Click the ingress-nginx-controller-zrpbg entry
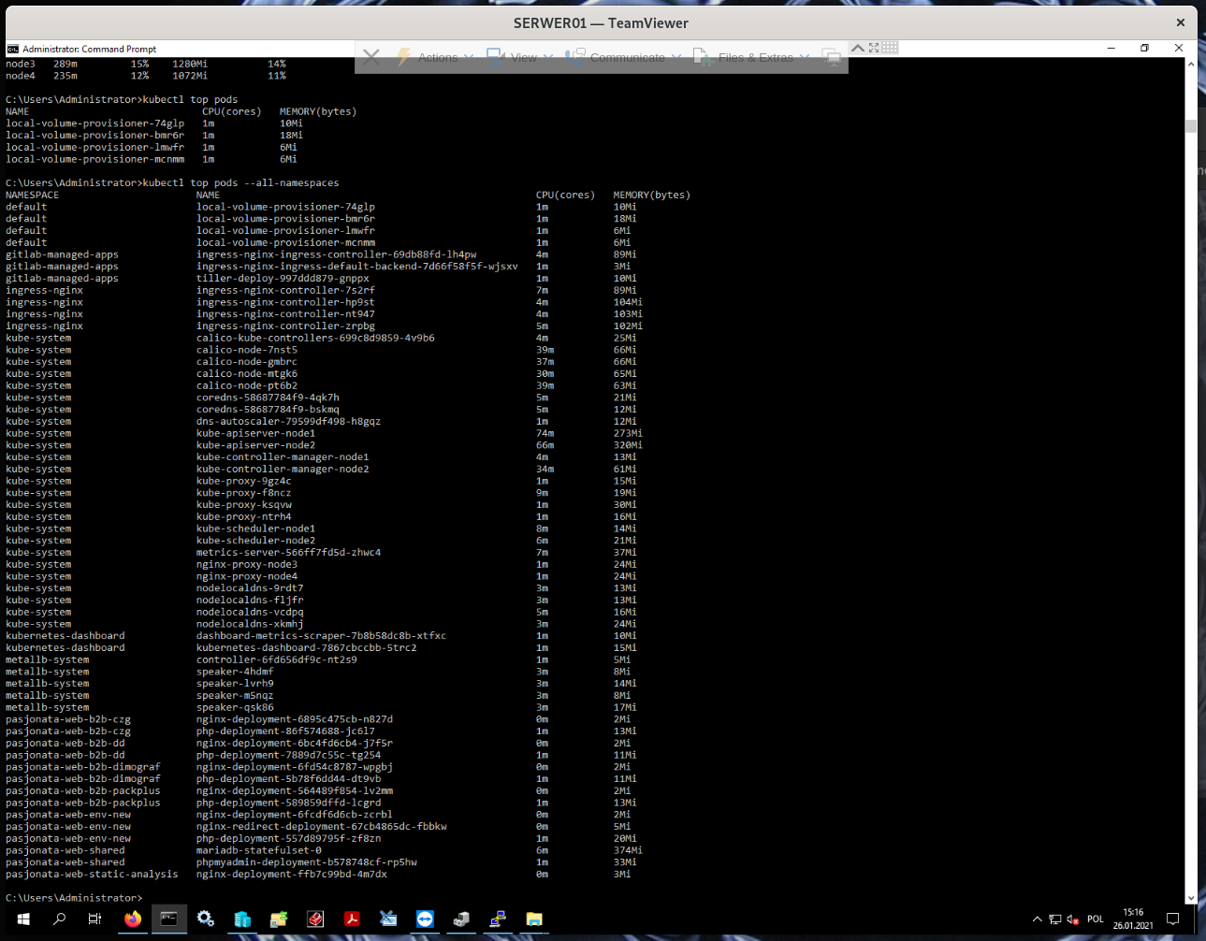 [285, 326]
